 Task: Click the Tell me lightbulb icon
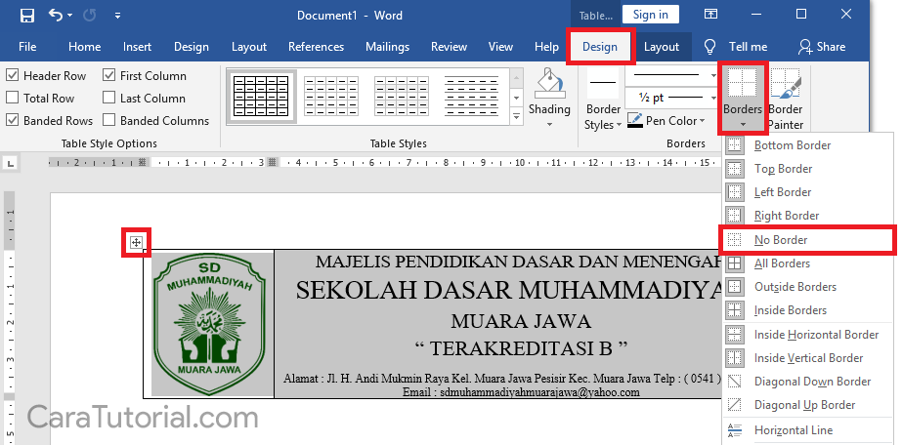pyautogui.click(x=710, y=47)
